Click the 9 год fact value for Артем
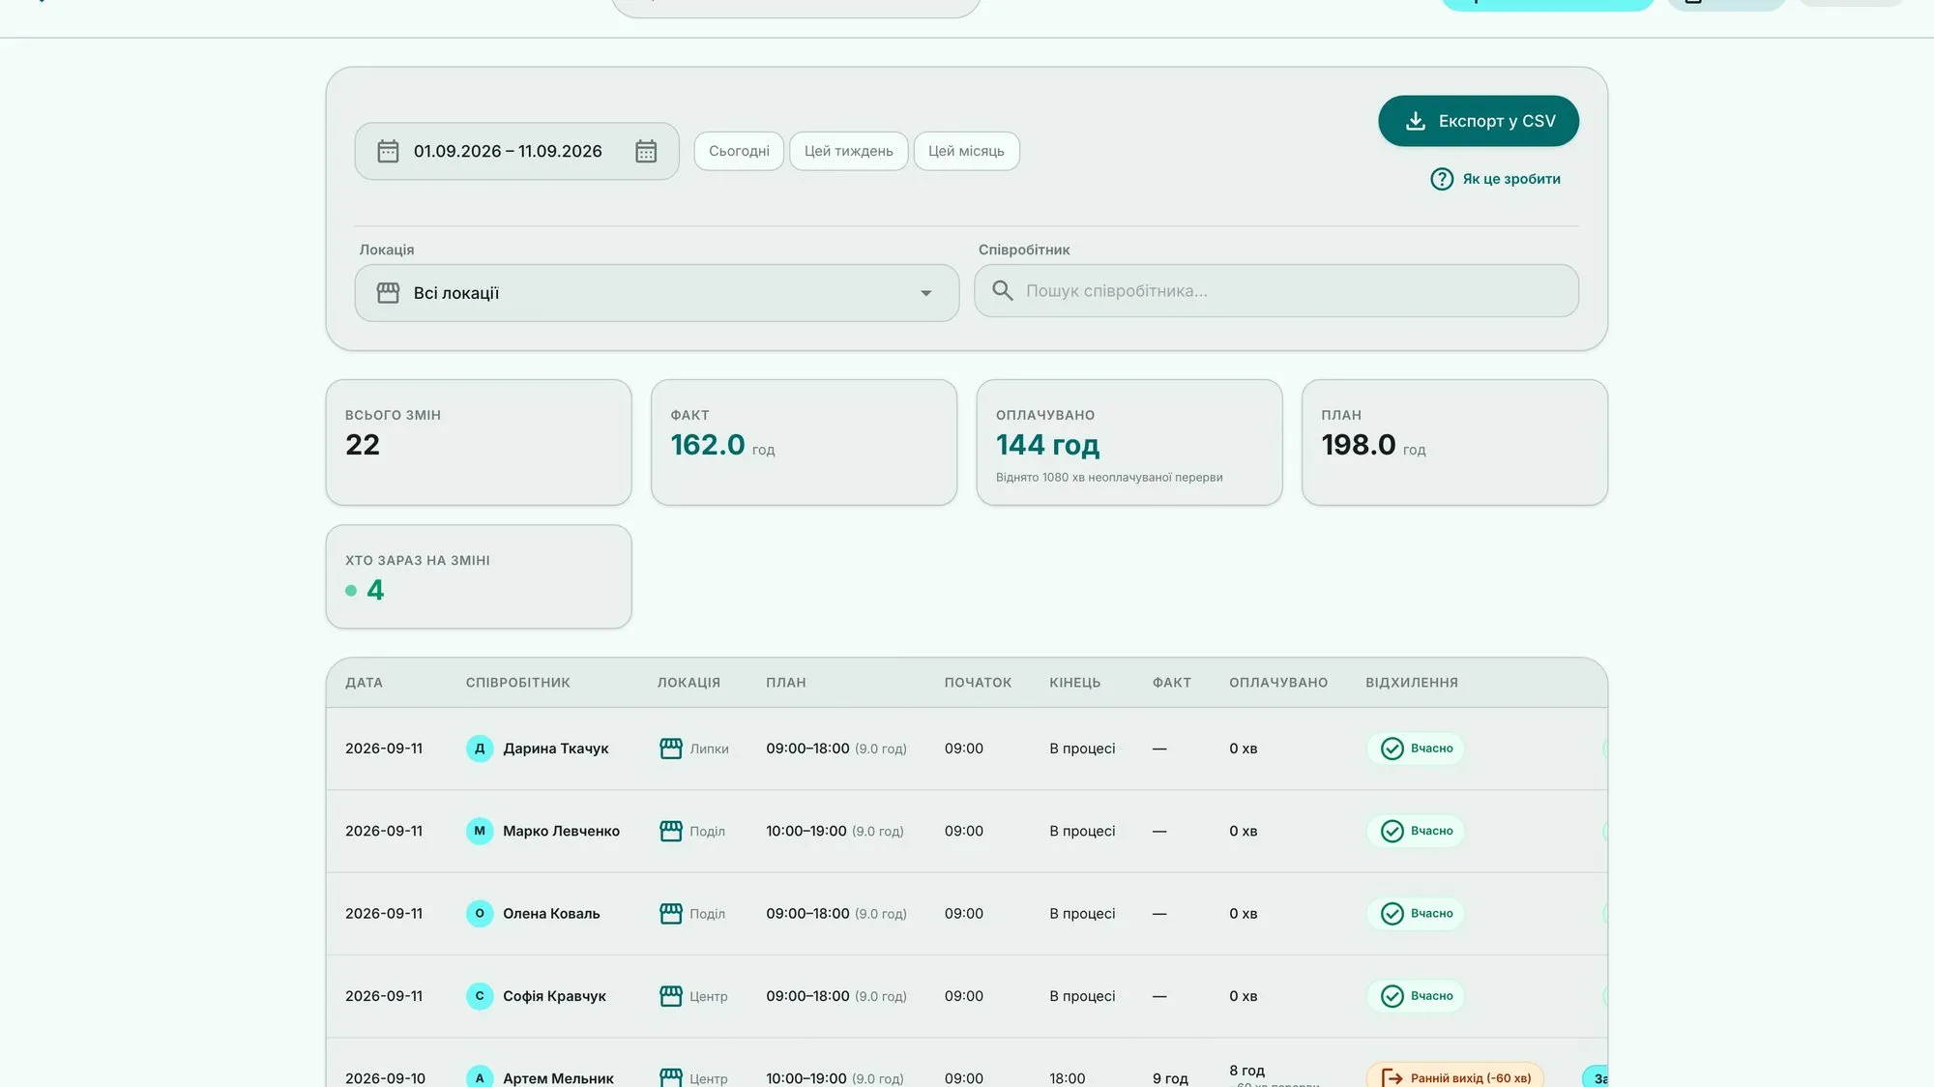Viewport: 1934px width, 1087px height. (x=1170, y=1078)
